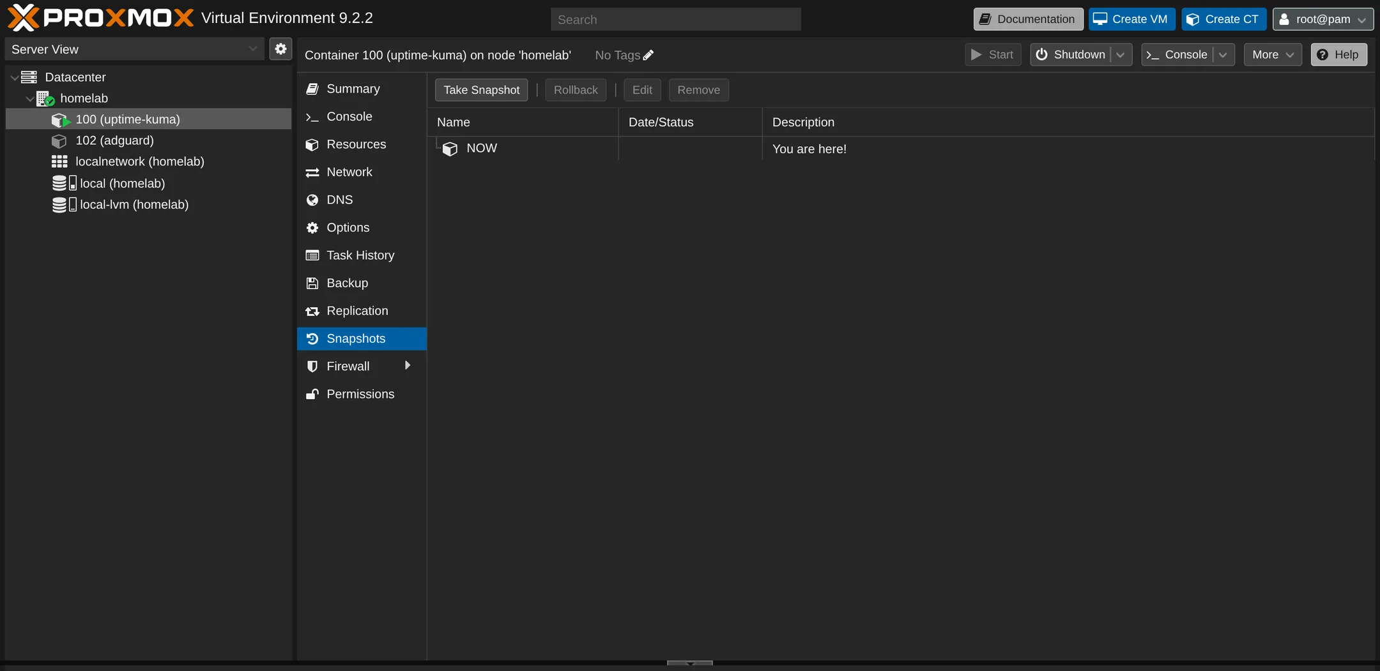Open the Permissions tab
The height and width of the screenshot is (671, 1380).
pos(362,395)
